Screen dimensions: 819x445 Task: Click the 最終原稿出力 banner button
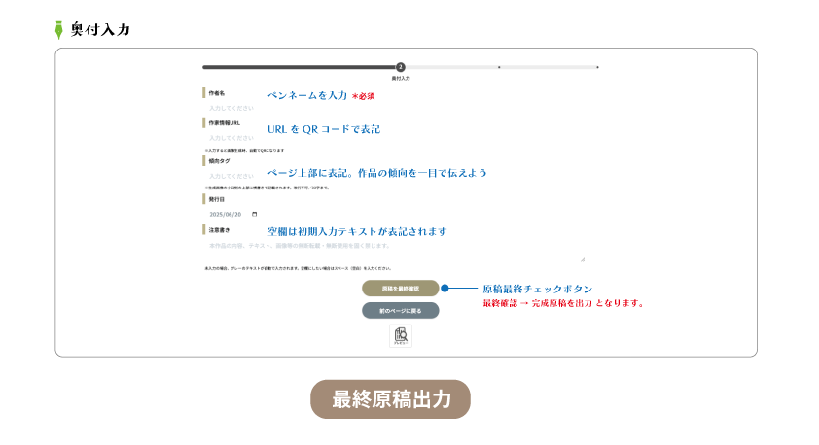pyautogui.click(x=390, y=399)
